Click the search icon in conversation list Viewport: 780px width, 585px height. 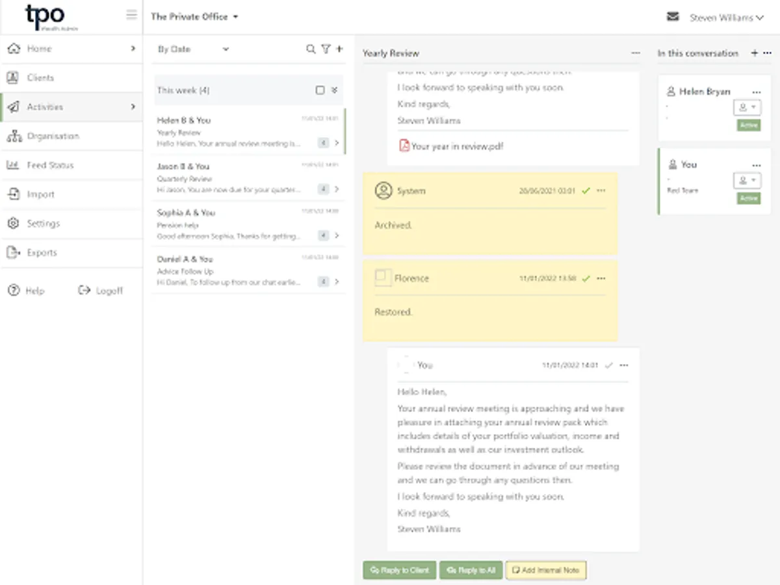click(311, 49)
